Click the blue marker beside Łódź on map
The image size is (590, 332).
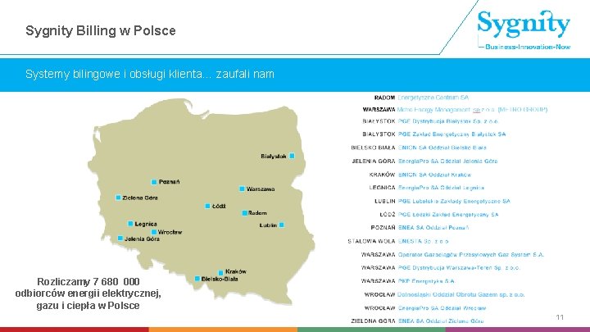pos(207,207)
